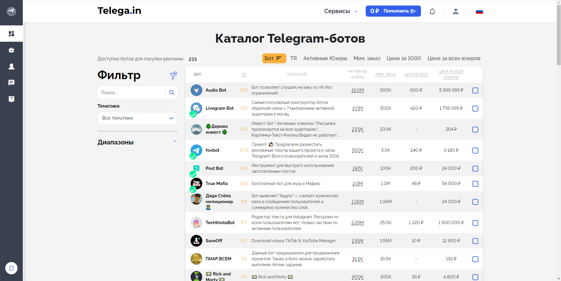Image resolution: width=561 pixels, height=281 pixels.
Task: Click the Russian flag language icon
Action: 479,11
